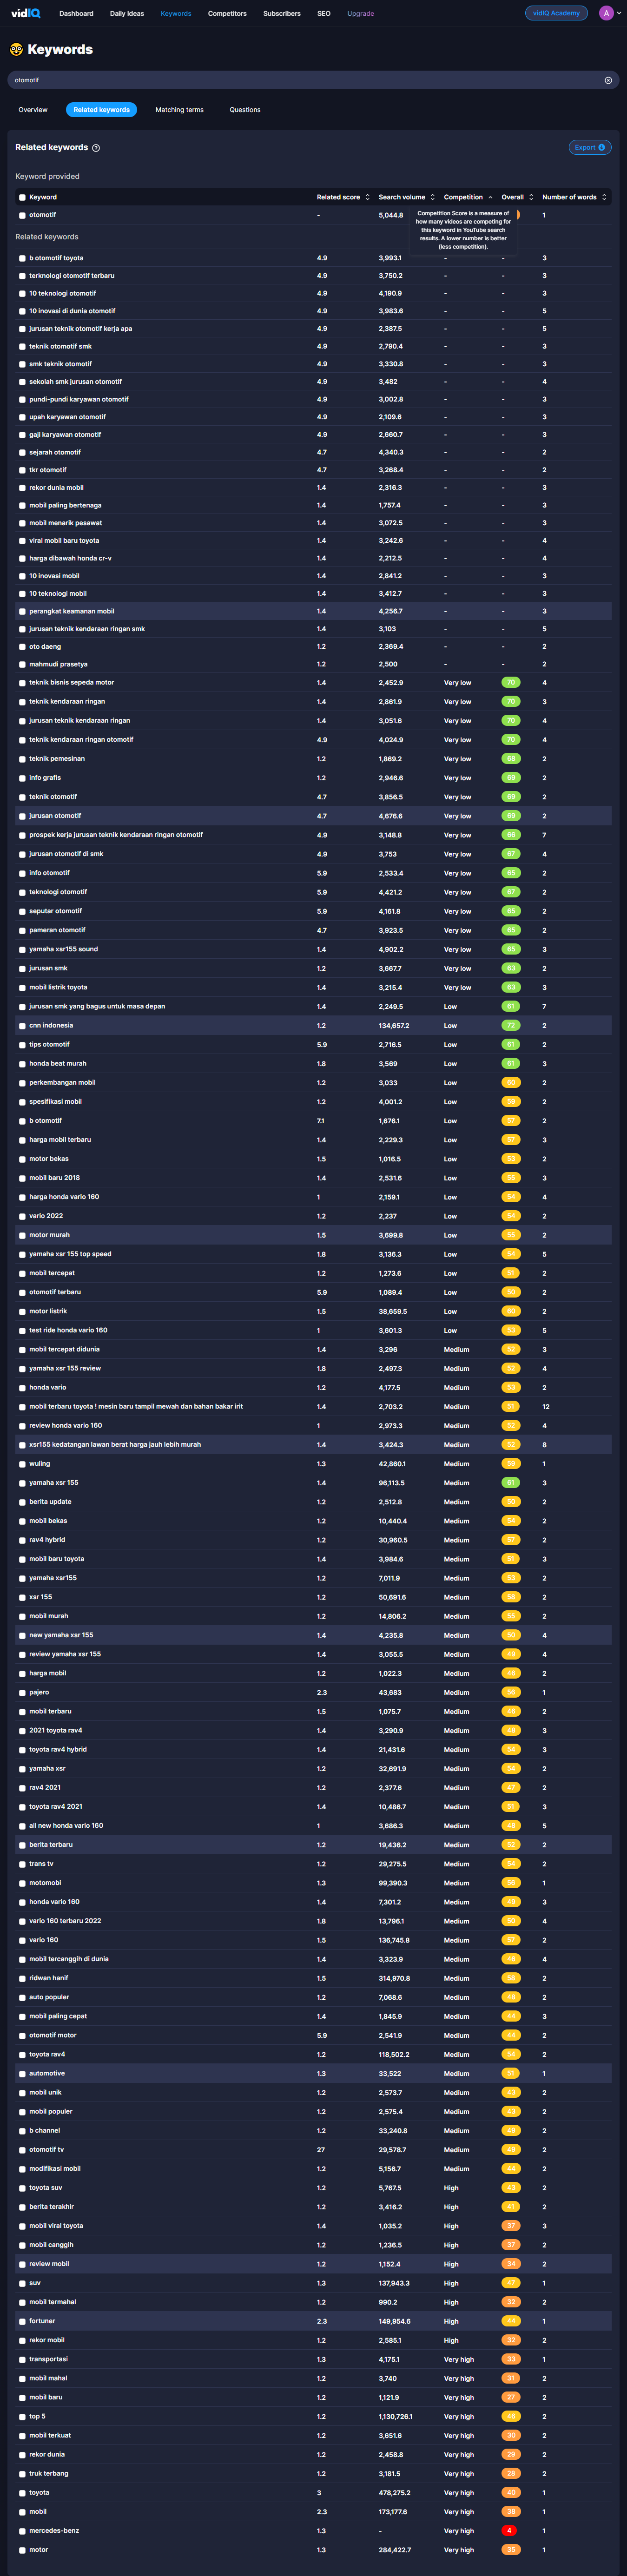Viewport: 627px width, 2576px height.
Task: Switch to Matching terms tab
Action: (179, 110)
